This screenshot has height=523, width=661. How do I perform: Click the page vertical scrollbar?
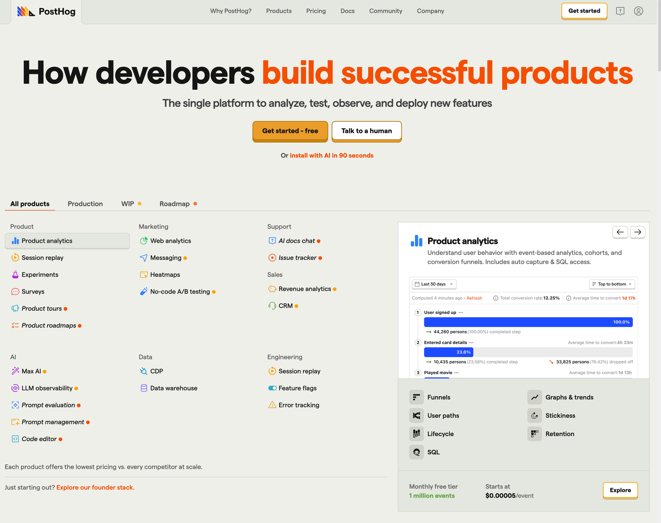(659, 36)
